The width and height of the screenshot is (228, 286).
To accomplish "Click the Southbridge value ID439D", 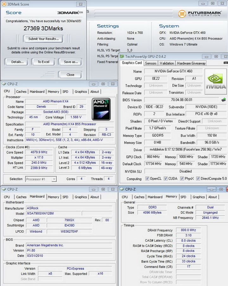I will click(69, 225).
